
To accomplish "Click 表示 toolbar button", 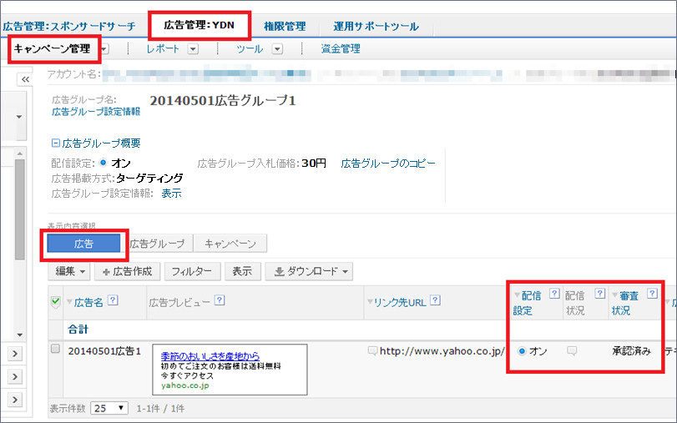I will click(x=242, y=271).
